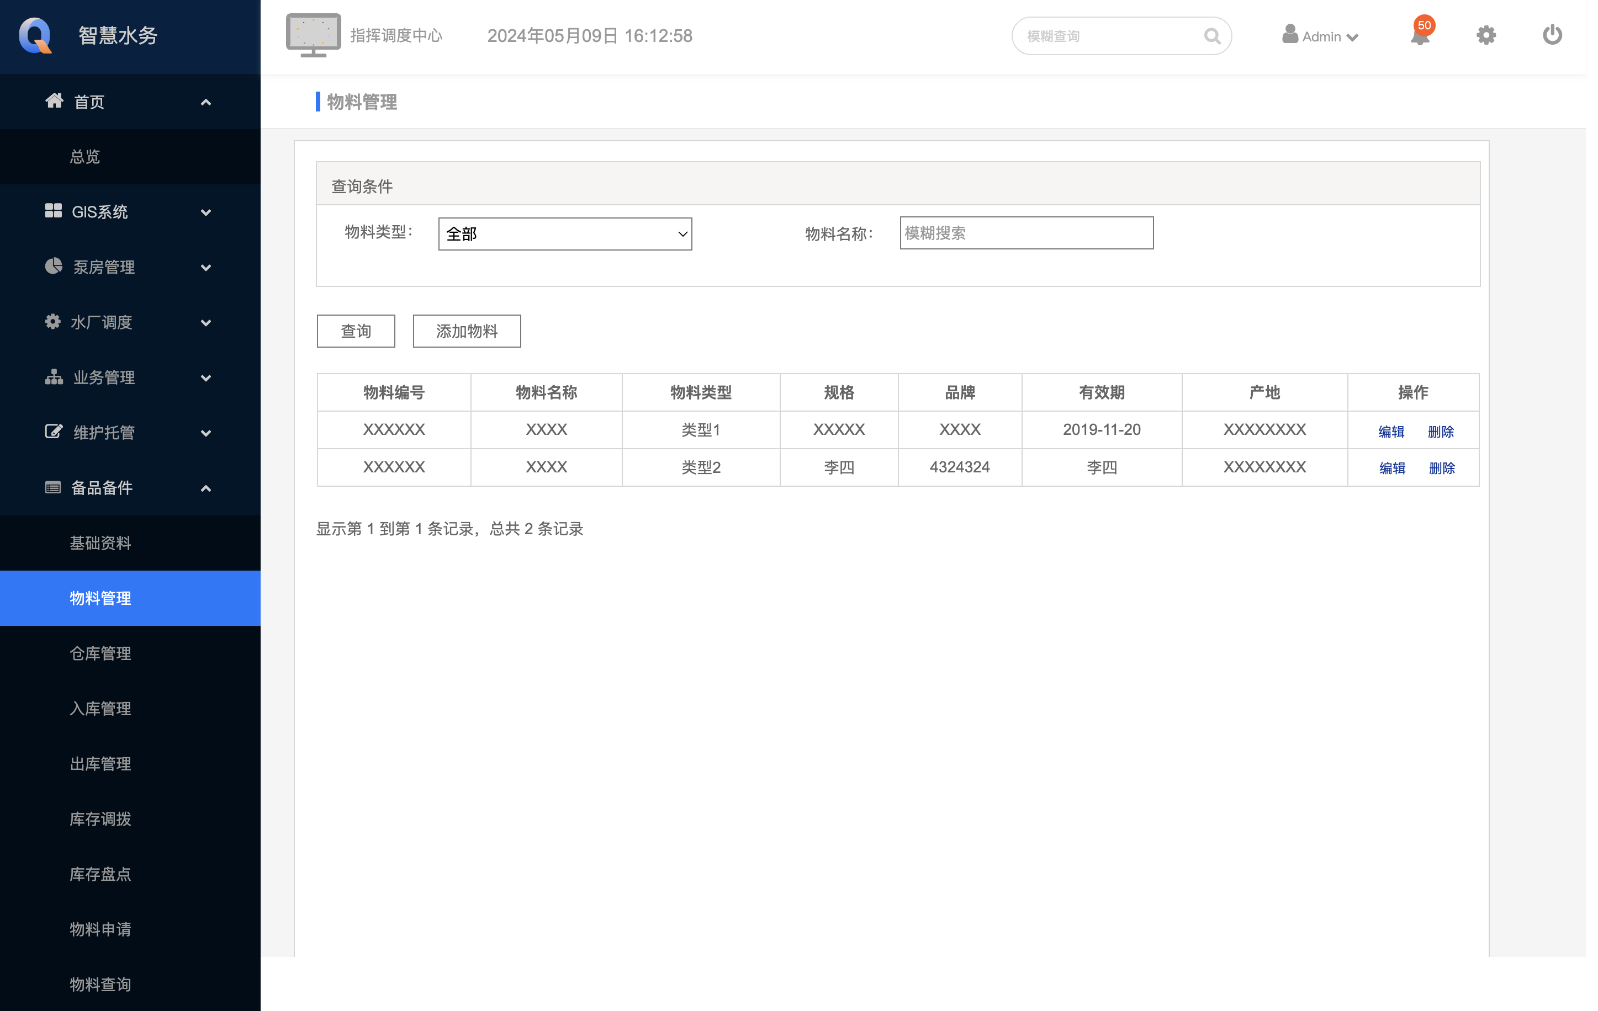Open the 物料类型 dropdown
Viewport: 1598px width, 1011px height.
[565, 234]
